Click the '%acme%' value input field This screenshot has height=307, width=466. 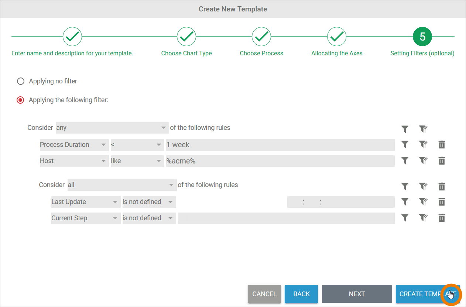click(x=280, y=161)
